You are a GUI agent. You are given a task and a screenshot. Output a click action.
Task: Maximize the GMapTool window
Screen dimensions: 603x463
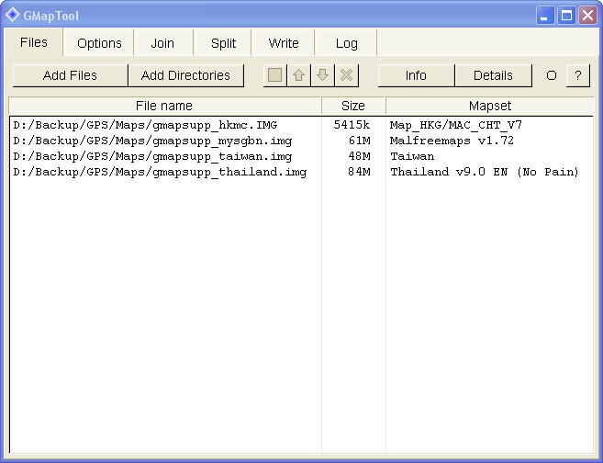(x=566, y=16)
